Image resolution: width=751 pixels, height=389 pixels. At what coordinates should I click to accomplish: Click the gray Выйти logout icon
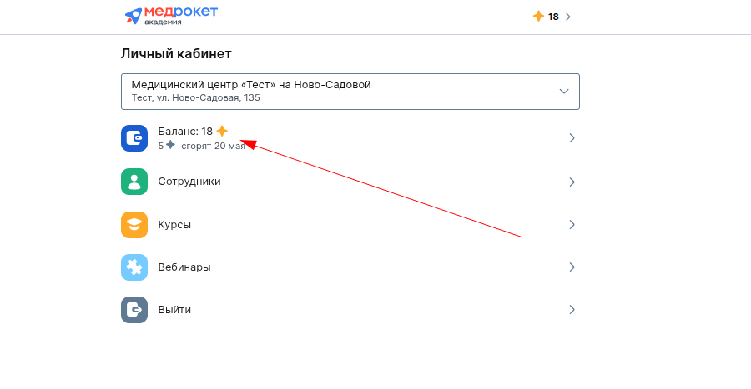pyautogui.click(x=134, y=310)
